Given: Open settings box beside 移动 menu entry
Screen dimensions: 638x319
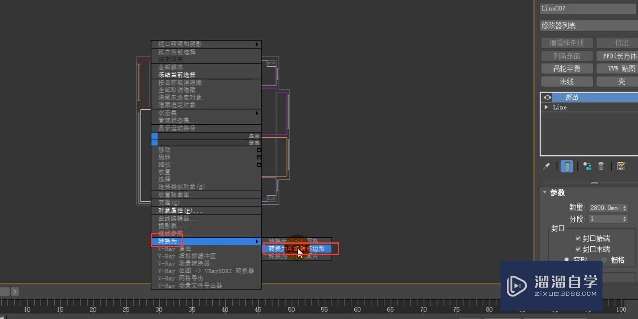Looking at the screenshot, I should click(259, 150).
